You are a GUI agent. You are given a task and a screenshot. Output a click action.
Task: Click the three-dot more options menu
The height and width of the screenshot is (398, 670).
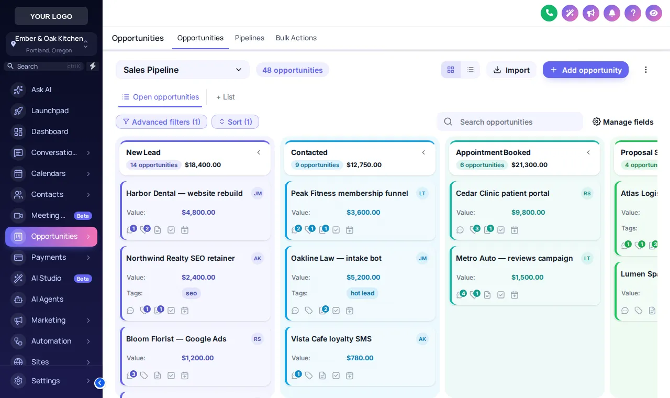tap(646, 70)
